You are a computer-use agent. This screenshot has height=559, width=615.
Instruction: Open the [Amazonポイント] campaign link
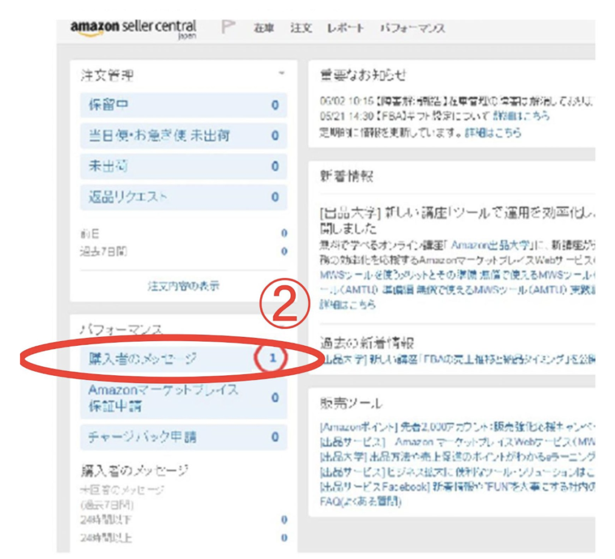457,426
